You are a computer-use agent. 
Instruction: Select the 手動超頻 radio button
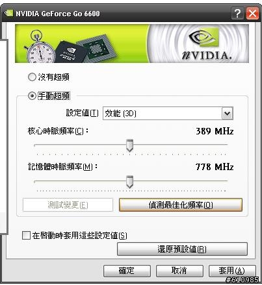click(32, 95)
